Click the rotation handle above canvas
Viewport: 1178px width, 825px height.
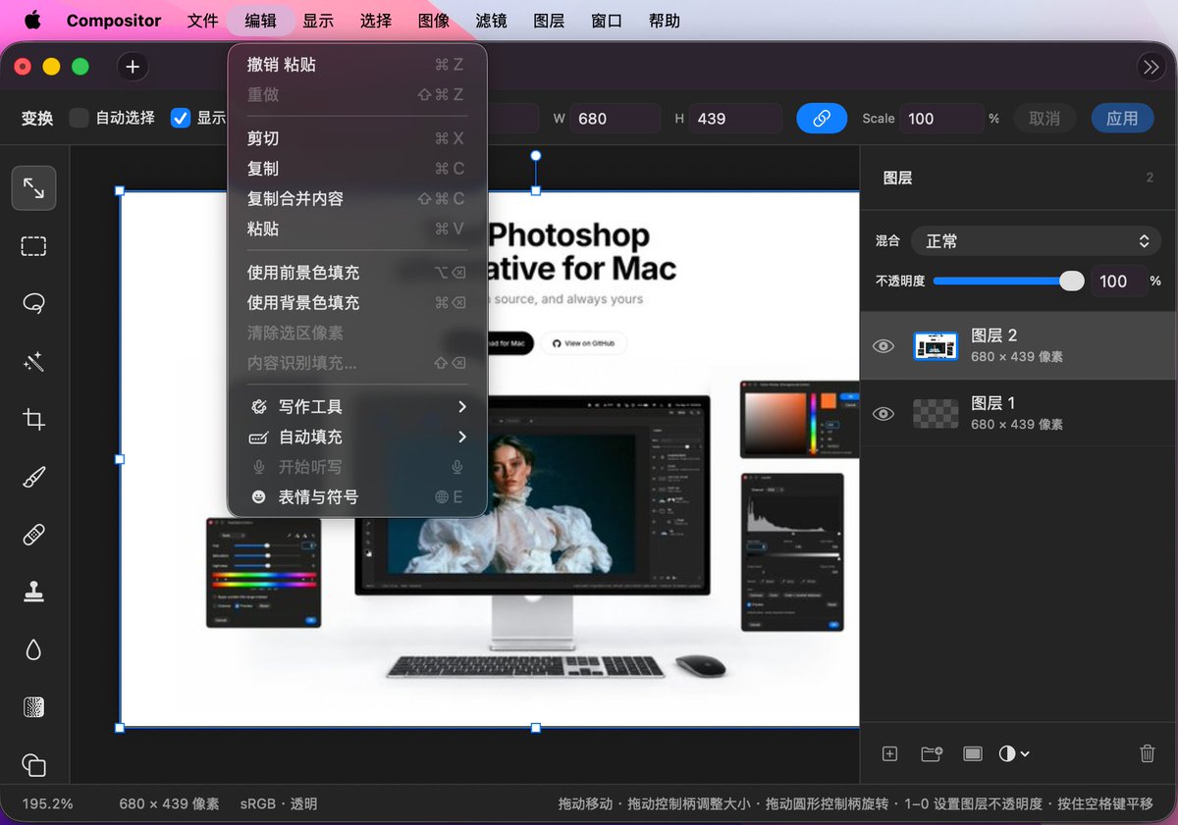(x=536, y=155)
